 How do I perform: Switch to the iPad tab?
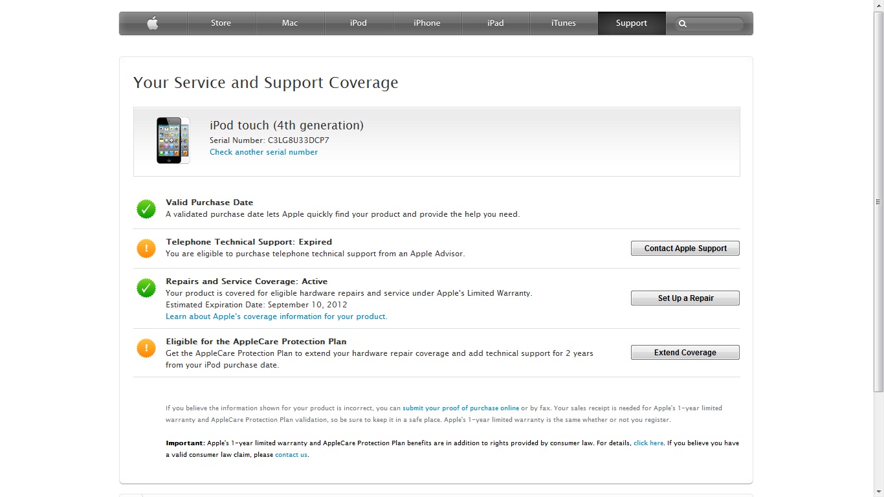(496, 23)
